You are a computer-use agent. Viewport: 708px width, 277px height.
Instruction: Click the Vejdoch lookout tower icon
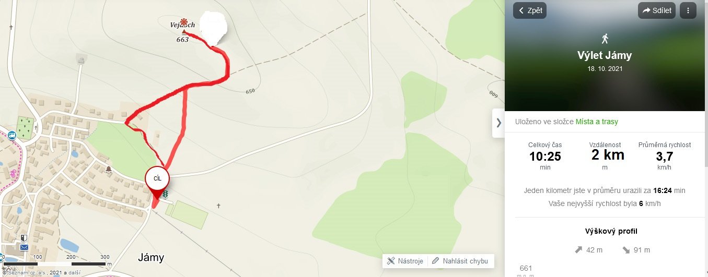pos(183,22)
